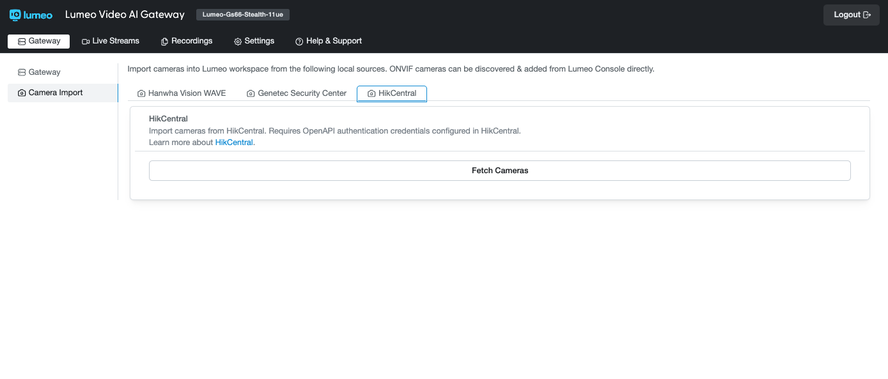Open the Recordings page
This screenshot has width=888, height=379.
pyautogui.click(x=187, y=41)
